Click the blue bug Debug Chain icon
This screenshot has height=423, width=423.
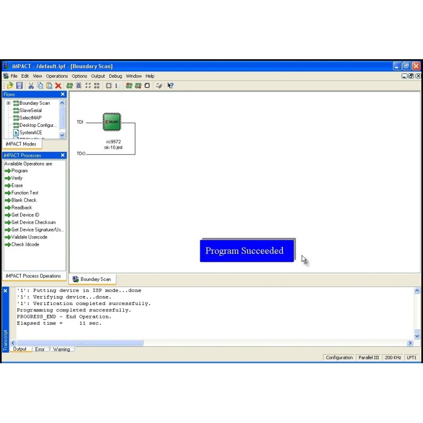pos(79,86)
